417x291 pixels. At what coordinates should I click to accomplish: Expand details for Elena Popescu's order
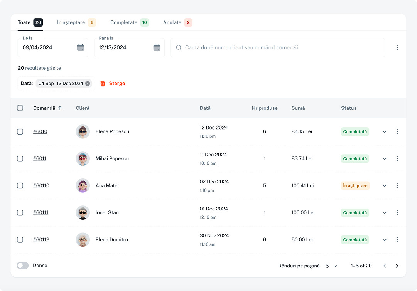click(x=384, y=131)
